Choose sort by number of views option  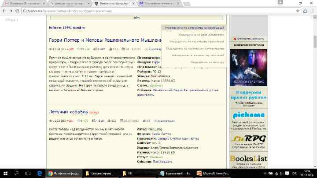(x=196, y=41)
